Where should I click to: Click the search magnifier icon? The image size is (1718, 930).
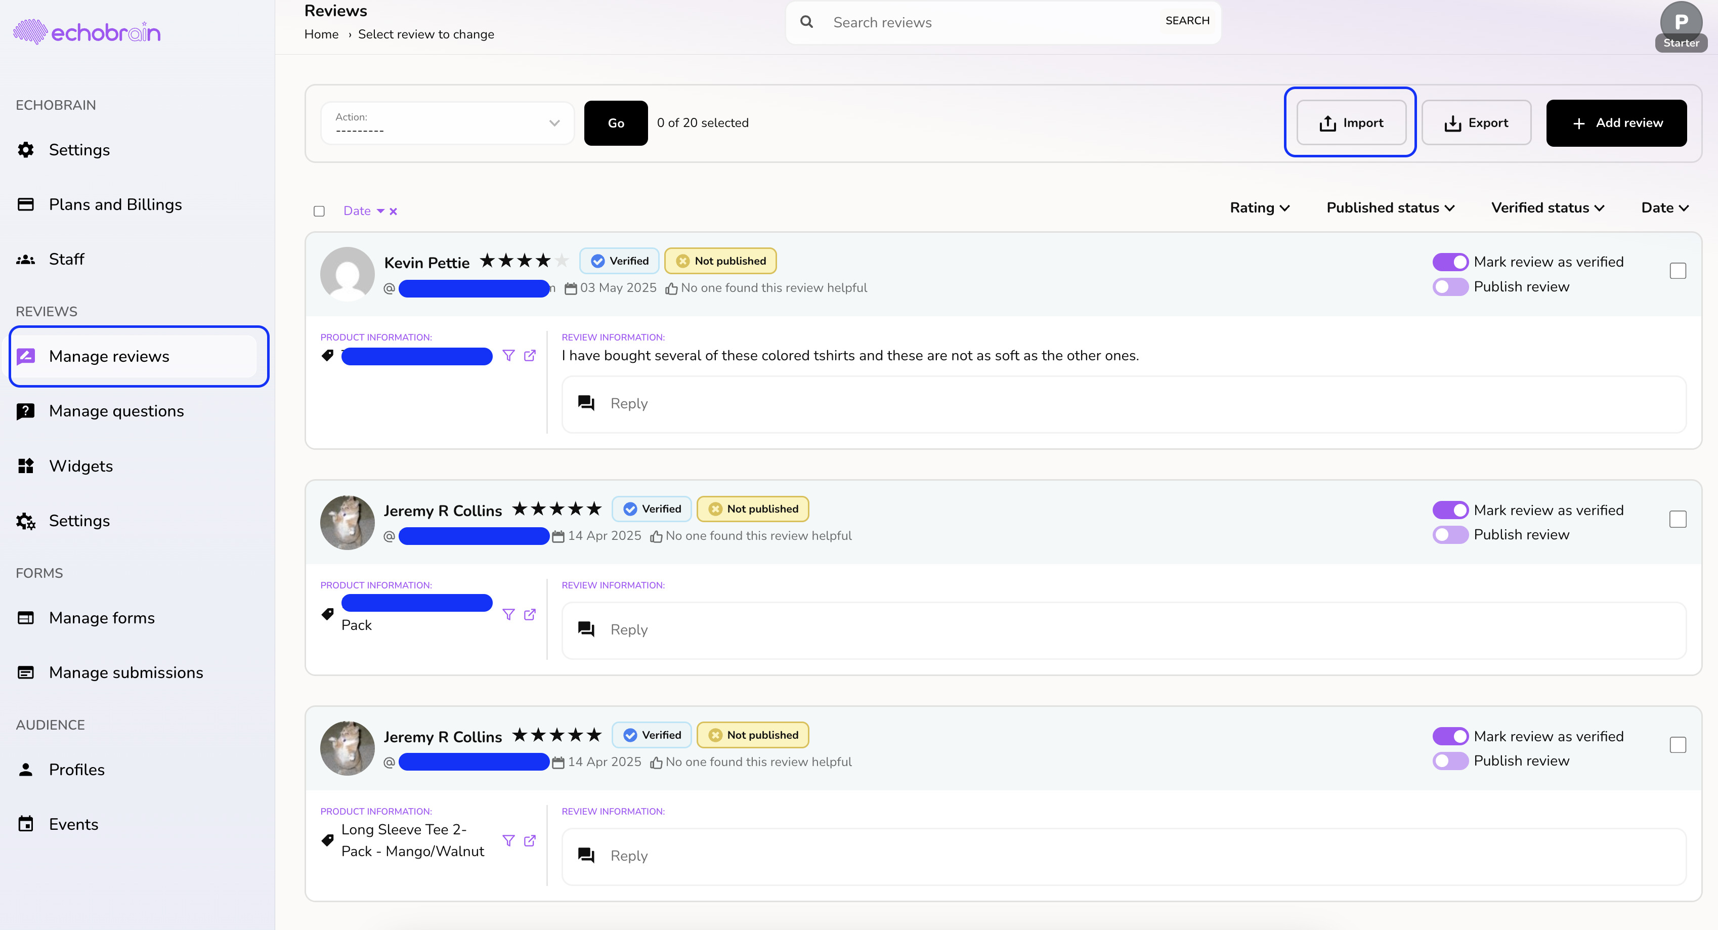pyautogui.click(x=806, y=22)
